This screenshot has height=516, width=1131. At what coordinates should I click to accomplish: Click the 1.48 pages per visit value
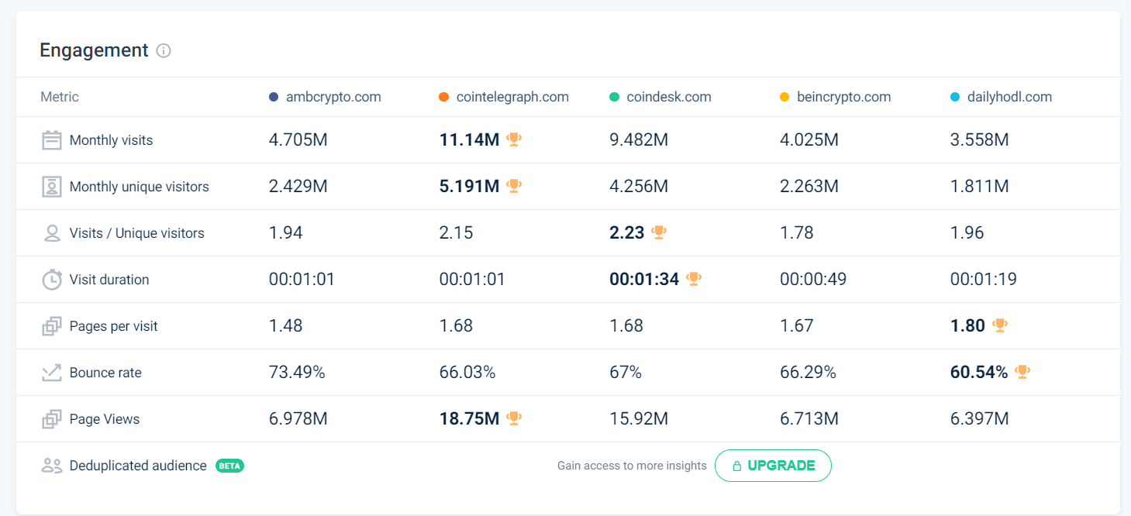coord(285,326)
